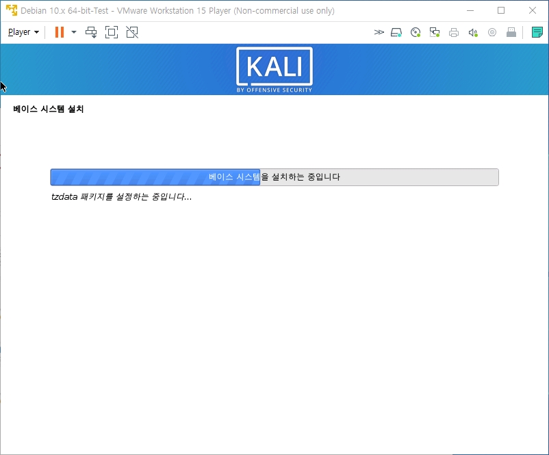The width and height of the screenshot is (549, 455).
Task: Click the VMware Player title bar icon
Action: tap(12, 10)
